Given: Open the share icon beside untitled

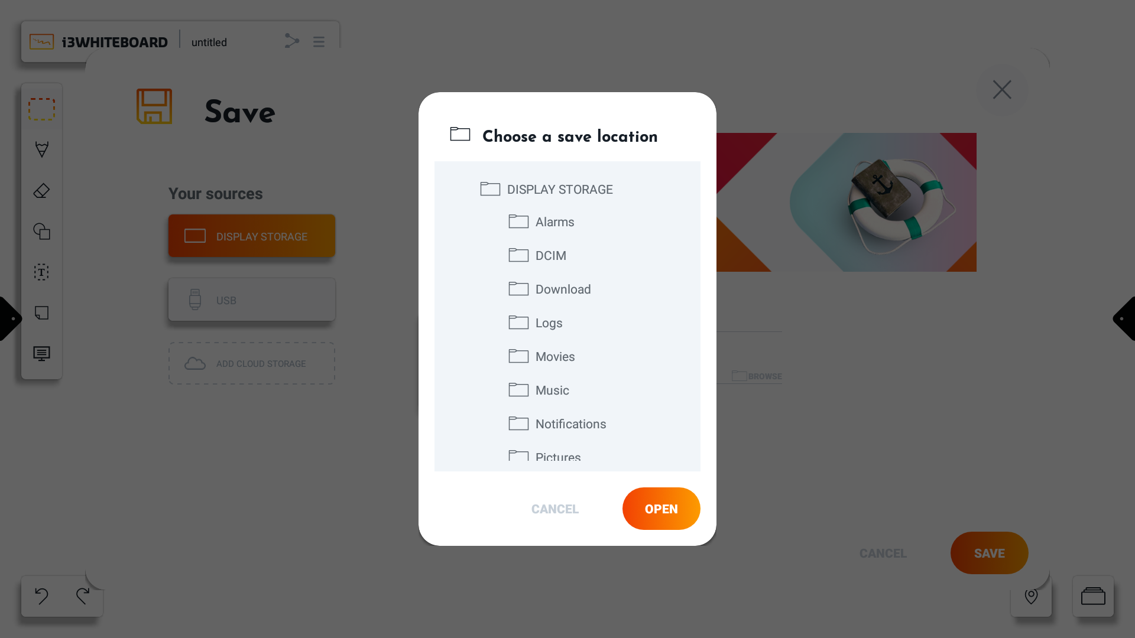Looking at the screenshot, I should [x=292, y=41].
